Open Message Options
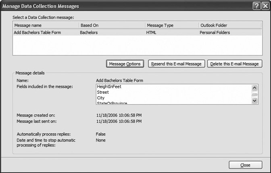Screen dimensions: 271x173 [x=125, y=64]
